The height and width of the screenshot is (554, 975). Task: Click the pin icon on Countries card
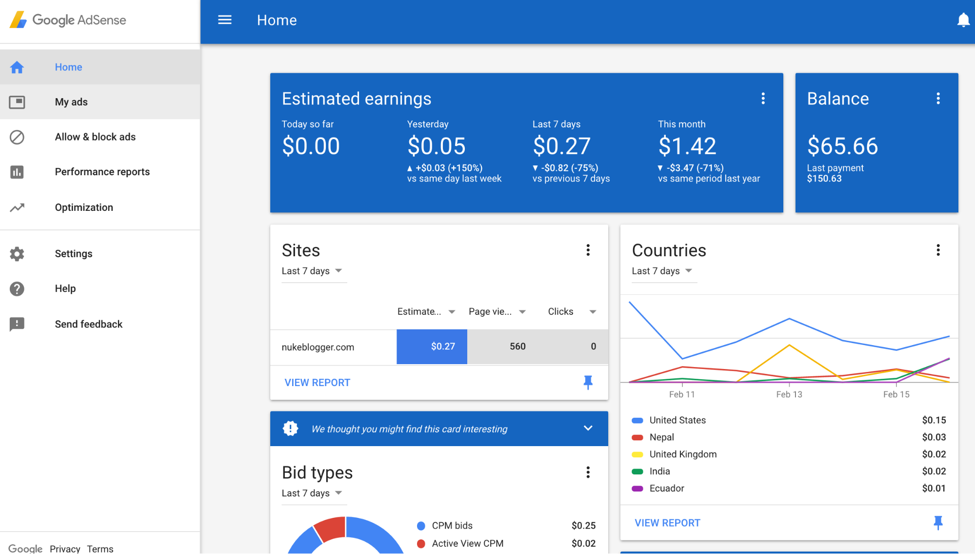(x=937, y=522)
